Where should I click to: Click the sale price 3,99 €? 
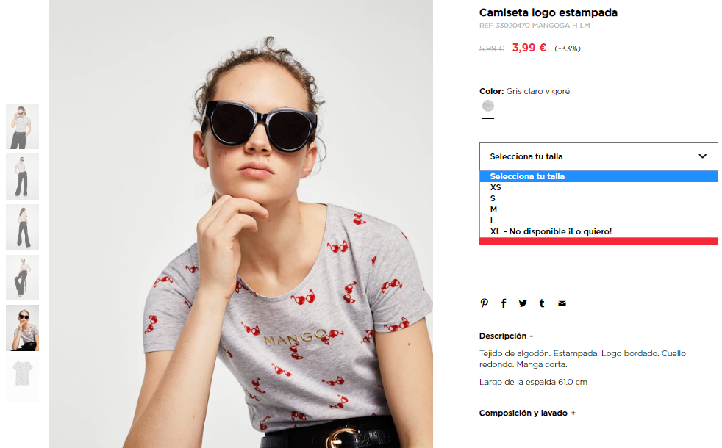coord(529,48)
